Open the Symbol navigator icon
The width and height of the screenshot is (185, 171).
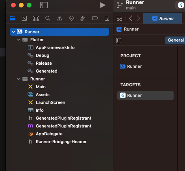(x=36, y=18)
